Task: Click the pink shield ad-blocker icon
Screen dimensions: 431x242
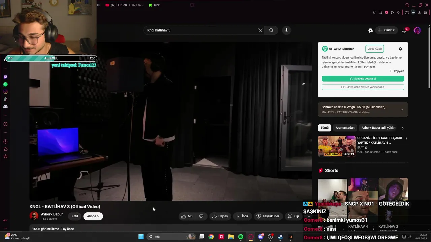Action: click(386, 12)
